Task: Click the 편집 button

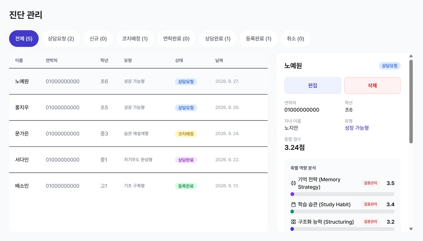Action: (x=313, y=85)
